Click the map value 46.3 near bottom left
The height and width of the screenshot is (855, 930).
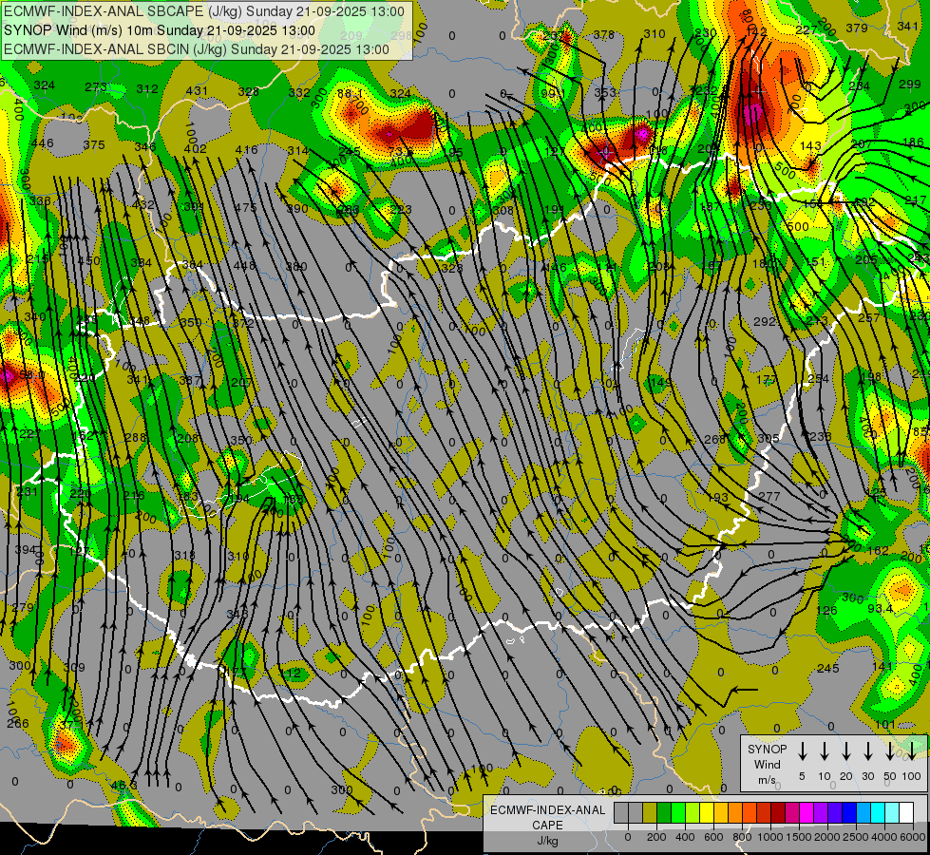click(x=123, y=785)
